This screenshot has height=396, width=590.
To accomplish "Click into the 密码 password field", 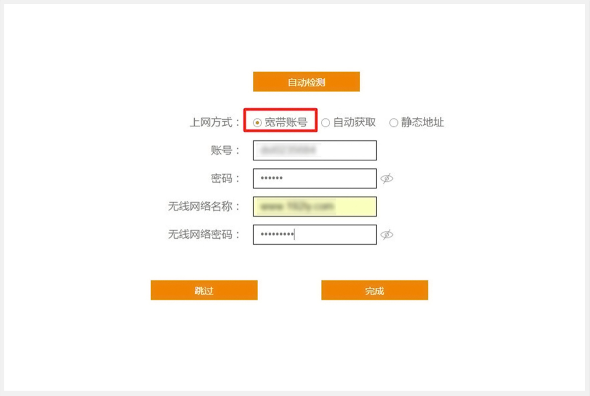I will pyautogui.click(x=315, y=178).
